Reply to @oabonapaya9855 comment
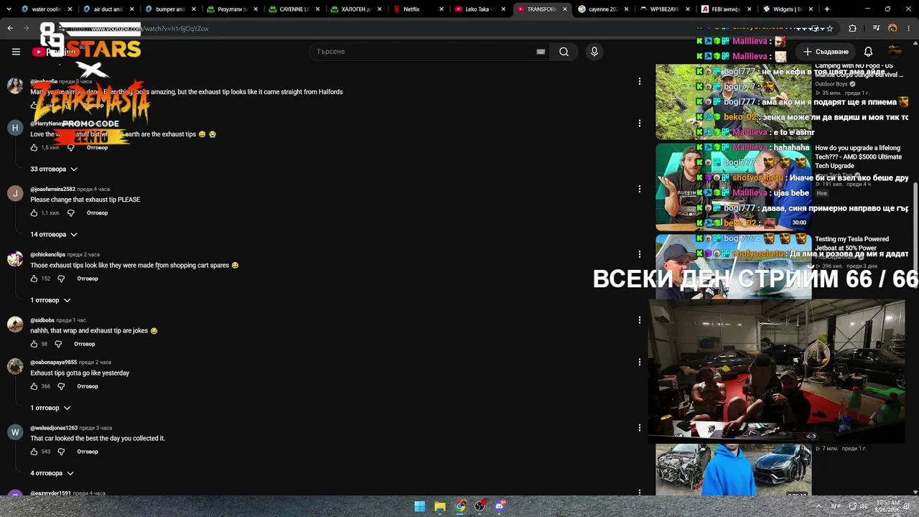Screen dimensions: 919x517 coord(88,386)
